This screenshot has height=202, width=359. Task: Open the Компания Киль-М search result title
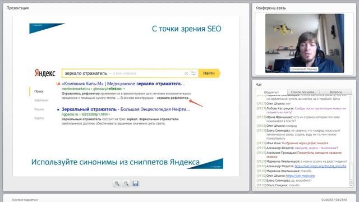click(123, 84)
